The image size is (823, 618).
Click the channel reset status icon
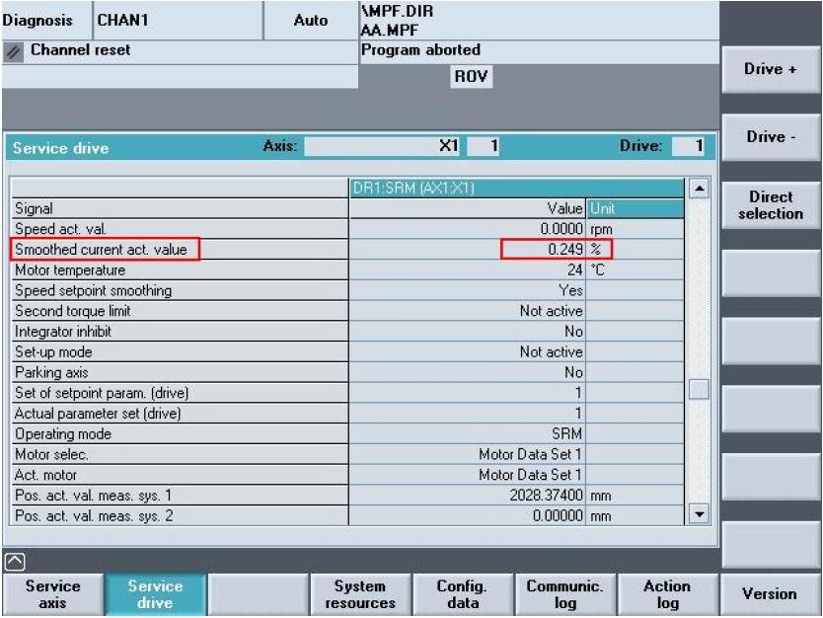[14, 52]
